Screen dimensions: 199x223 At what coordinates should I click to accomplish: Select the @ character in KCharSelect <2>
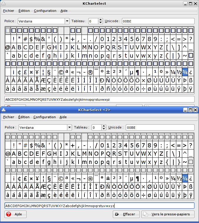click(x=8, y=154)
